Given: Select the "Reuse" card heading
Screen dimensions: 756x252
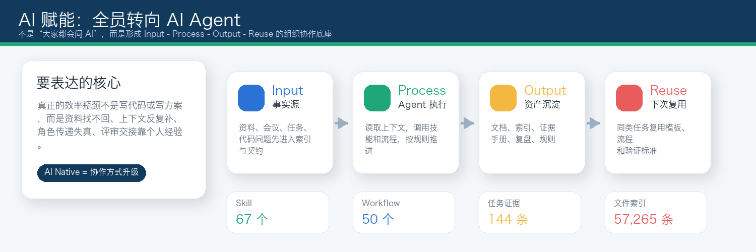Looking at the screenshot, I should click(x=668, y=91).
